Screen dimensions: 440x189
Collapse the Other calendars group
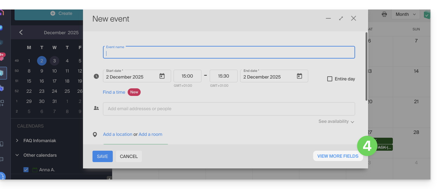click(x=17, y=155)
